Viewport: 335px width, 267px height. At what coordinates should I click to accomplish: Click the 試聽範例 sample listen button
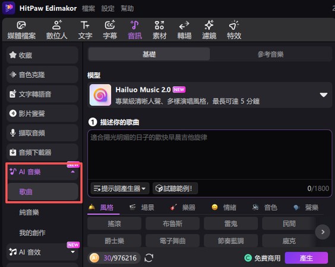175,189
